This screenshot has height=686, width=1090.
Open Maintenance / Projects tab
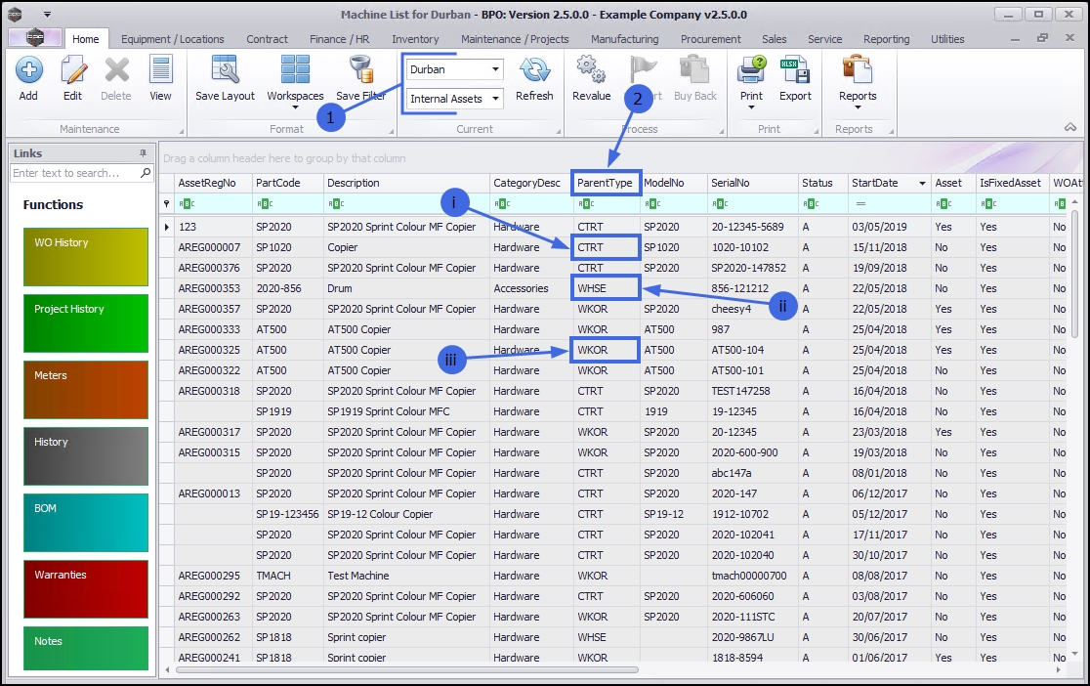515,39
